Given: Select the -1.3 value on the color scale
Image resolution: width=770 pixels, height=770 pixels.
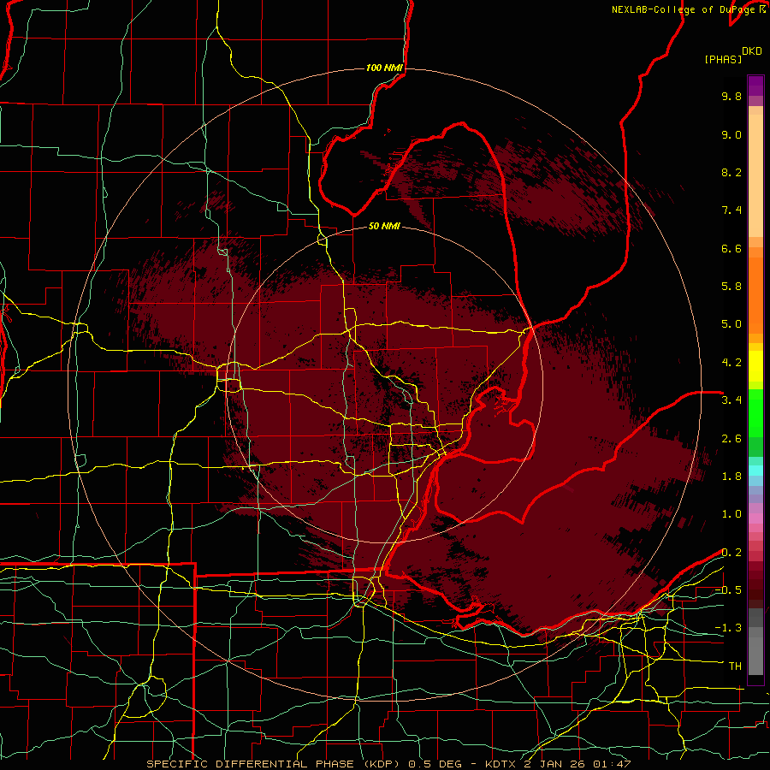Looking at the screenshot, I should click(728, 628).
